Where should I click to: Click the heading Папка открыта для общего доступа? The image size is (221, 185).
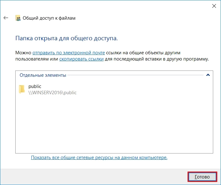point(66,38)
